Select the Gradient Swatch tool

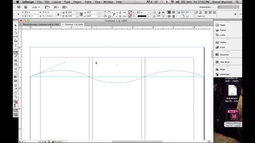pos(16,77)
